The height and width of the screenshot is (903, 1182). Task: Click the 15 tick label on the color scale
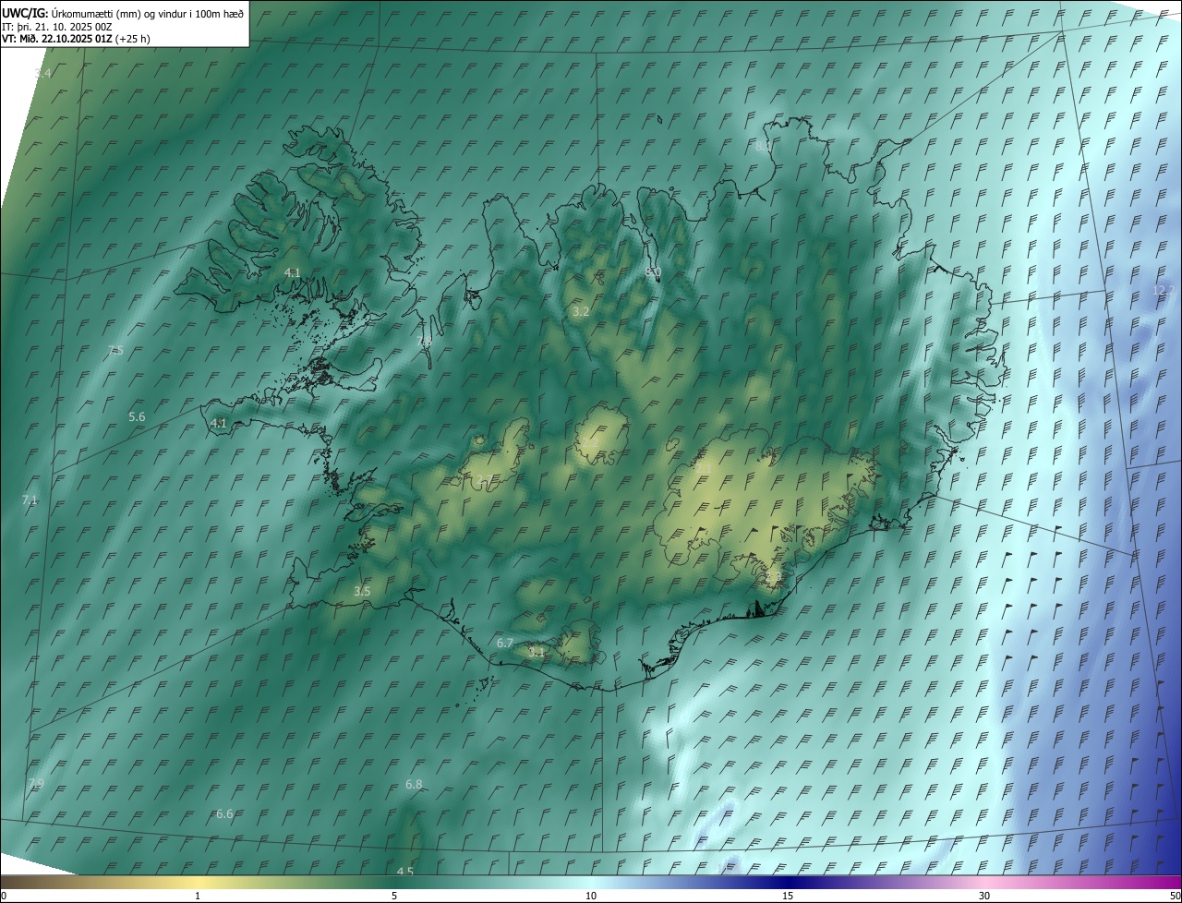tap(788, 896)
